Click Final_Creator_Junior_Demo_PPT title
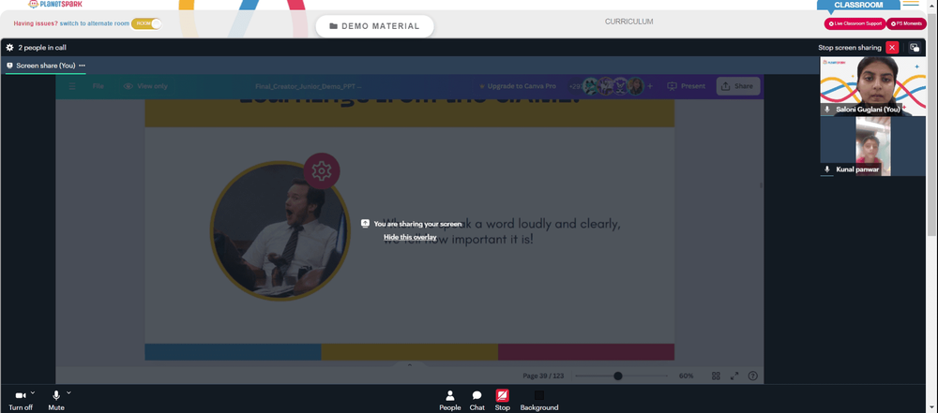 pyautogui.click(x=308, y=86)
